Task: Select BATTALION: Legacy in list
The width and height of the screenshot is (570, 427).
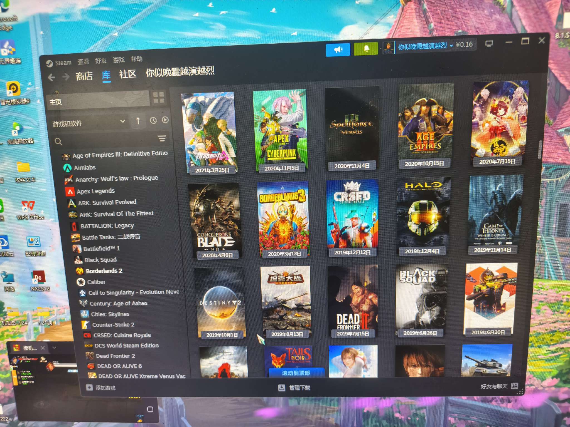Action: click(x=102, y=226)
